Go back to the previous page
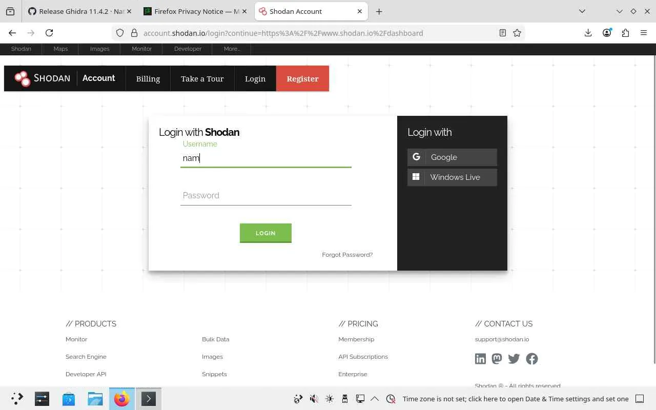656x410 pixels. (x=12, y=33)
